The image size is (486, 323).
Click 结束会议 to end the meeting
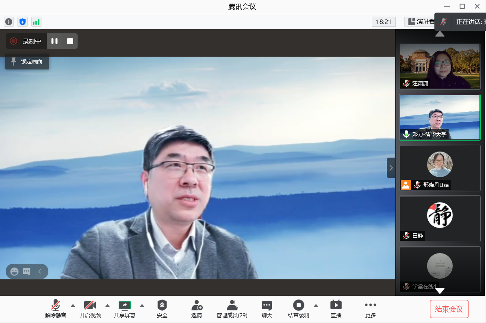[x=449, y=309]
